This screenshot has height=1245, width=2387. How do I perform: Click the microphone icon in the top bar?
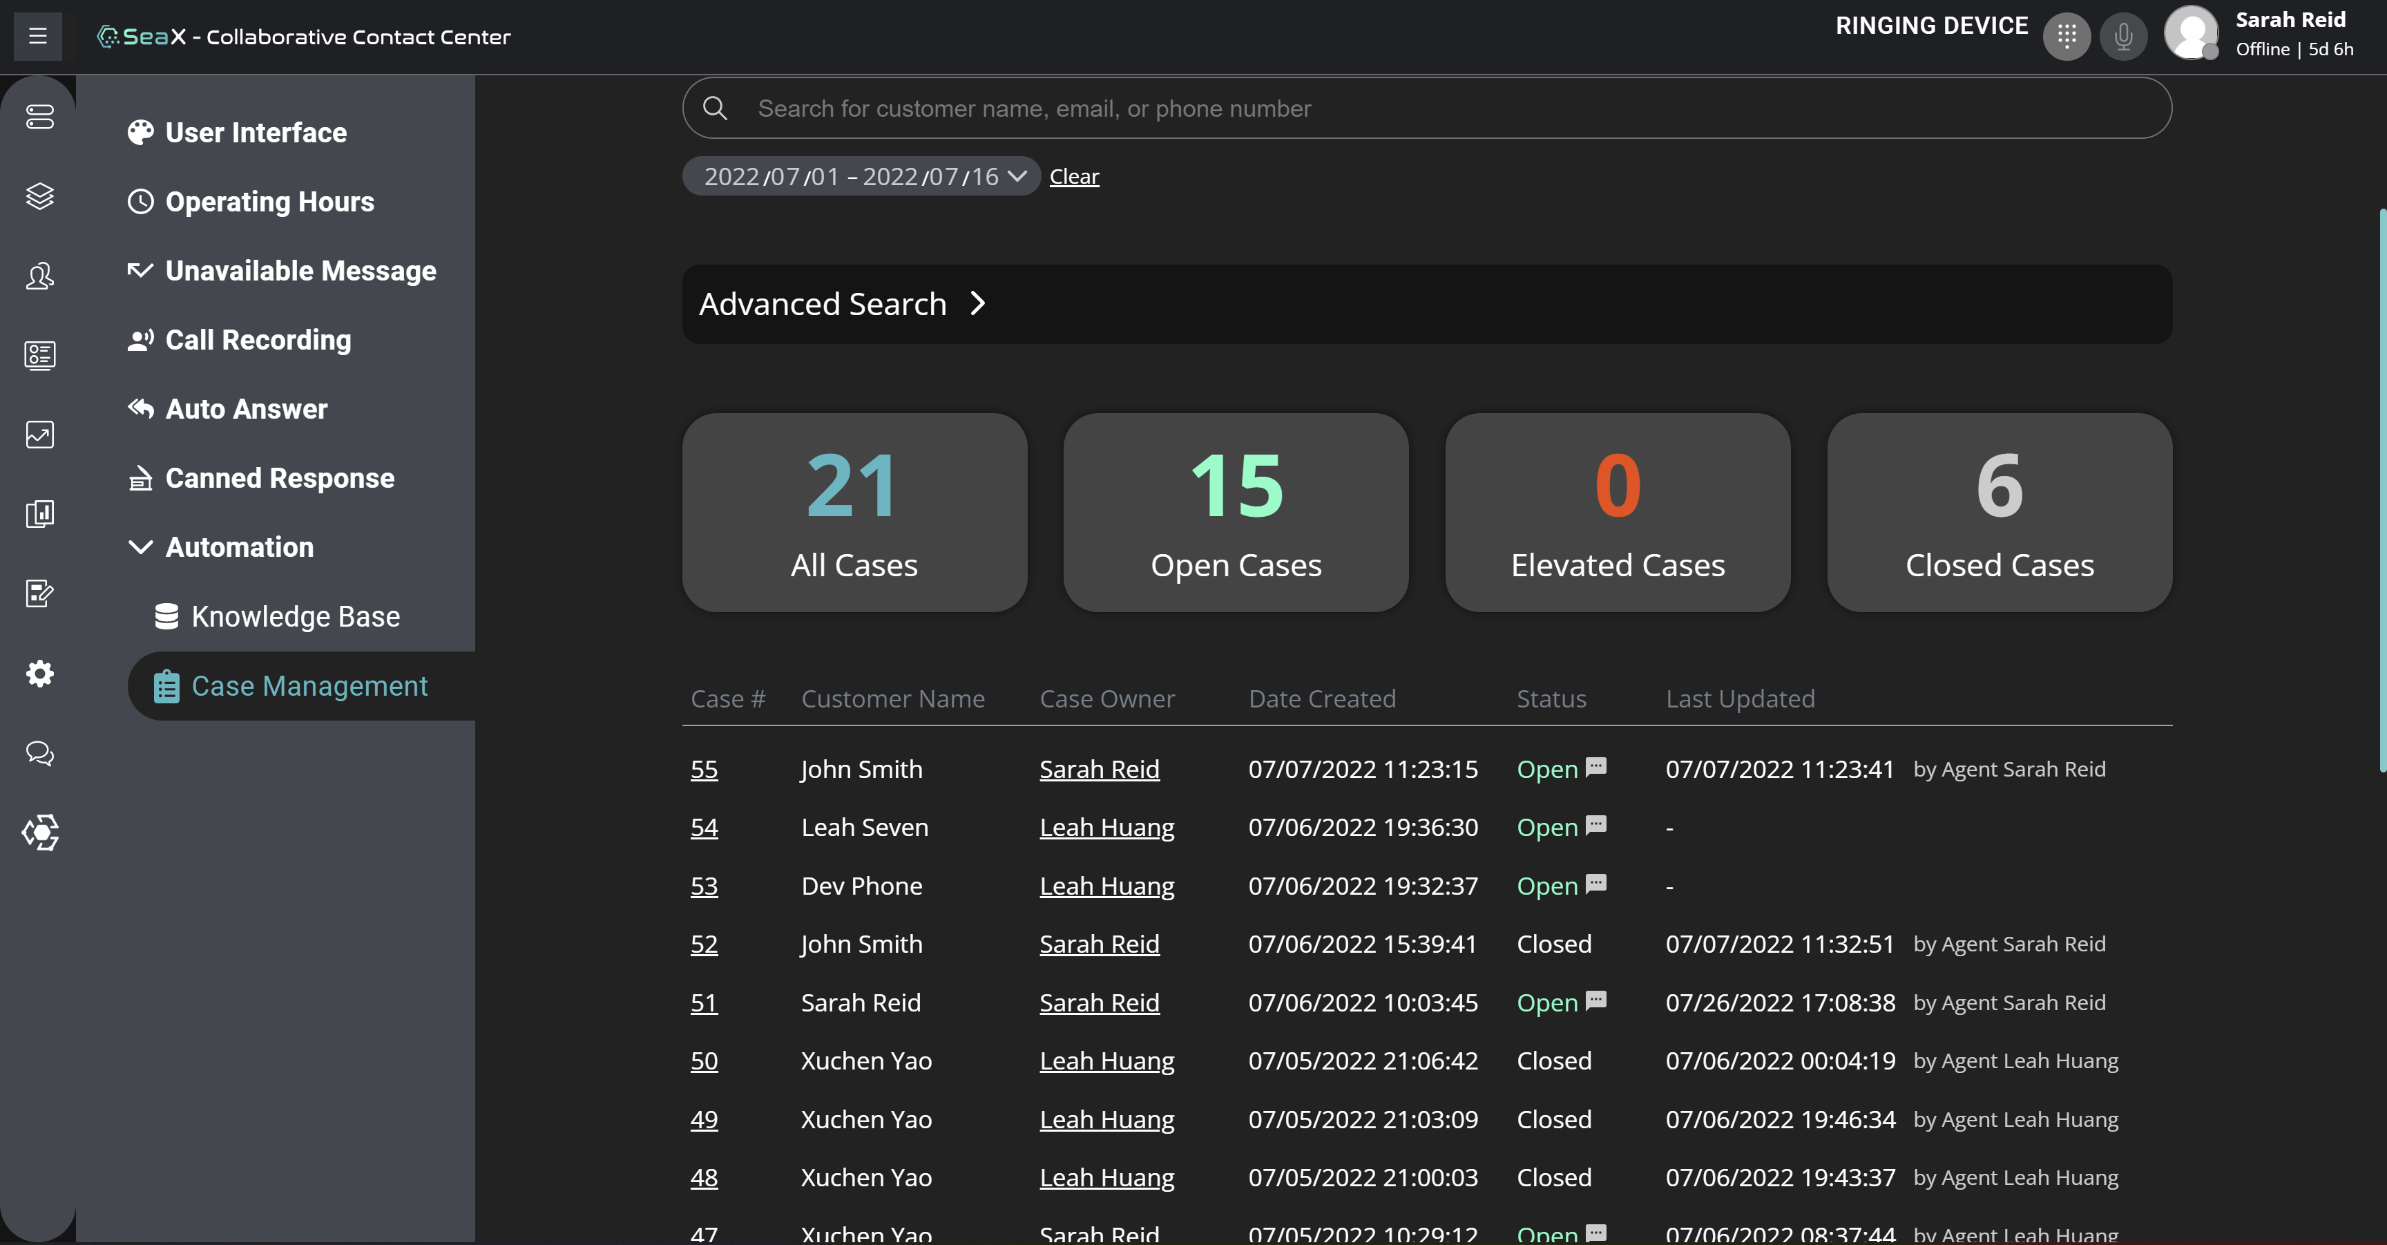tap(2124, 36)
